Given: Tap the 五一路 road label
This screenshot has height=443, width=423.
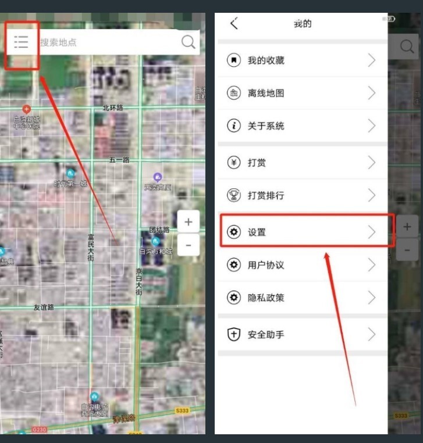Looking at the screenshot, I should [119, 160].
